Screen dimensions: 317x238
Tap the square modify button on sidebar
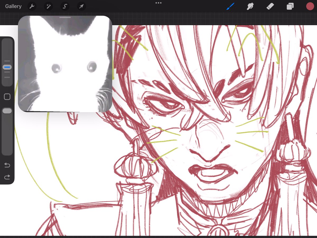point(7,97)
